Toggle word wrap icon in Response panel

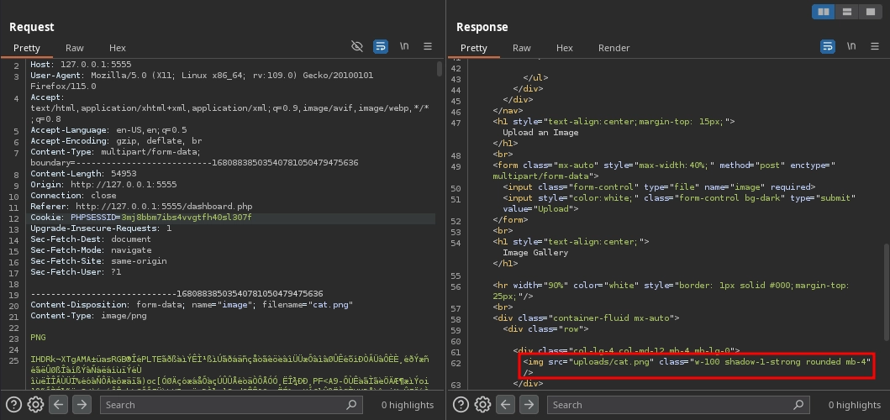pyautogui.click(x=828, y=46)
